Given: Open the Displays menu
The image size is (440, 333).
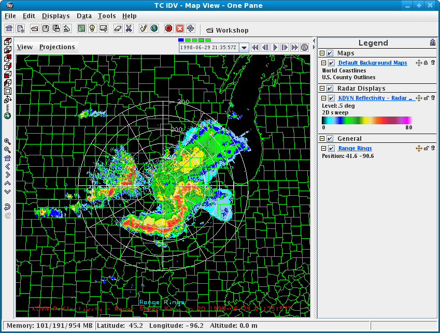Looking at the screenshot, I should (x=55, y=16).
